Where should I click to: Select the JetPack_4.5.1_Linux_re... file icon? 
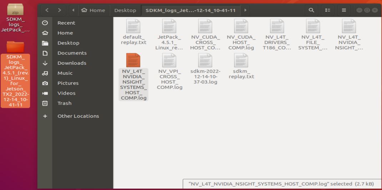pyautogui.click(x=169, y=26)
